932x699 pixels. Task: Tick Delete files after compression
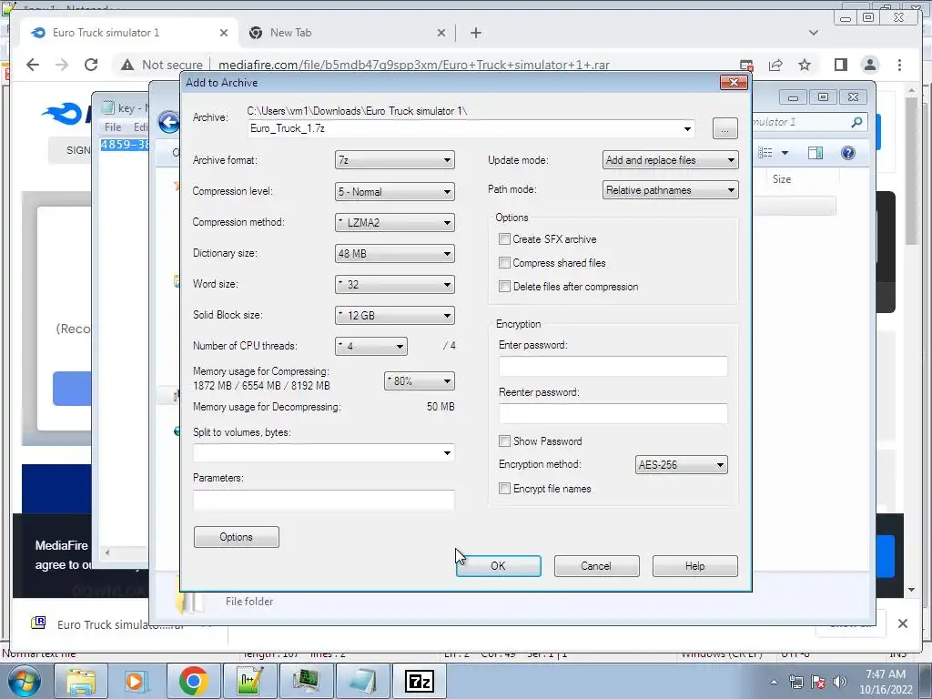coord(504,287)
